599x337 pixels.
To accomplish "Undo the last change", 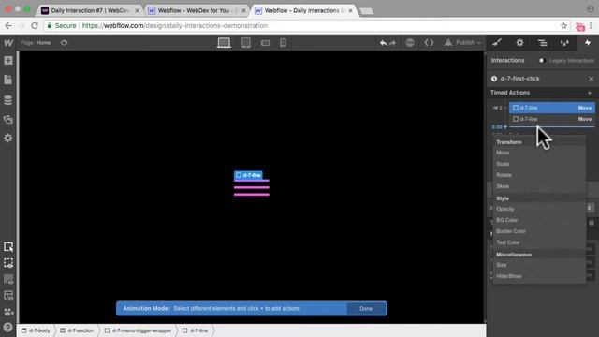I will tap(383, 43).
